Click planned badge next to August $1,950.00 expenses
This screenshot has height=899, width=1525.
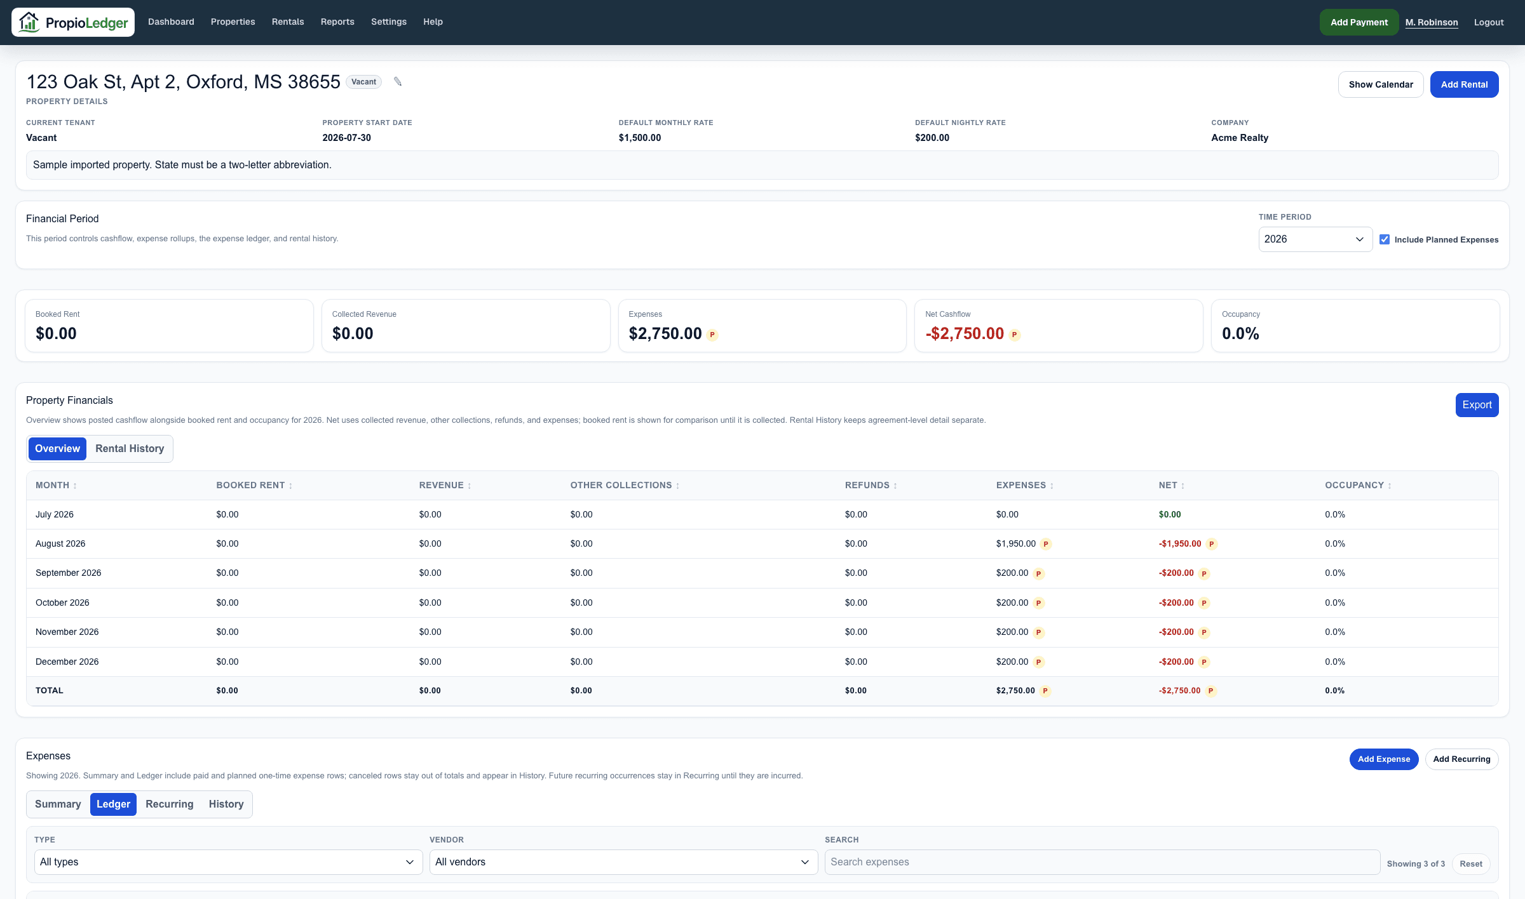coord(1046,544)
